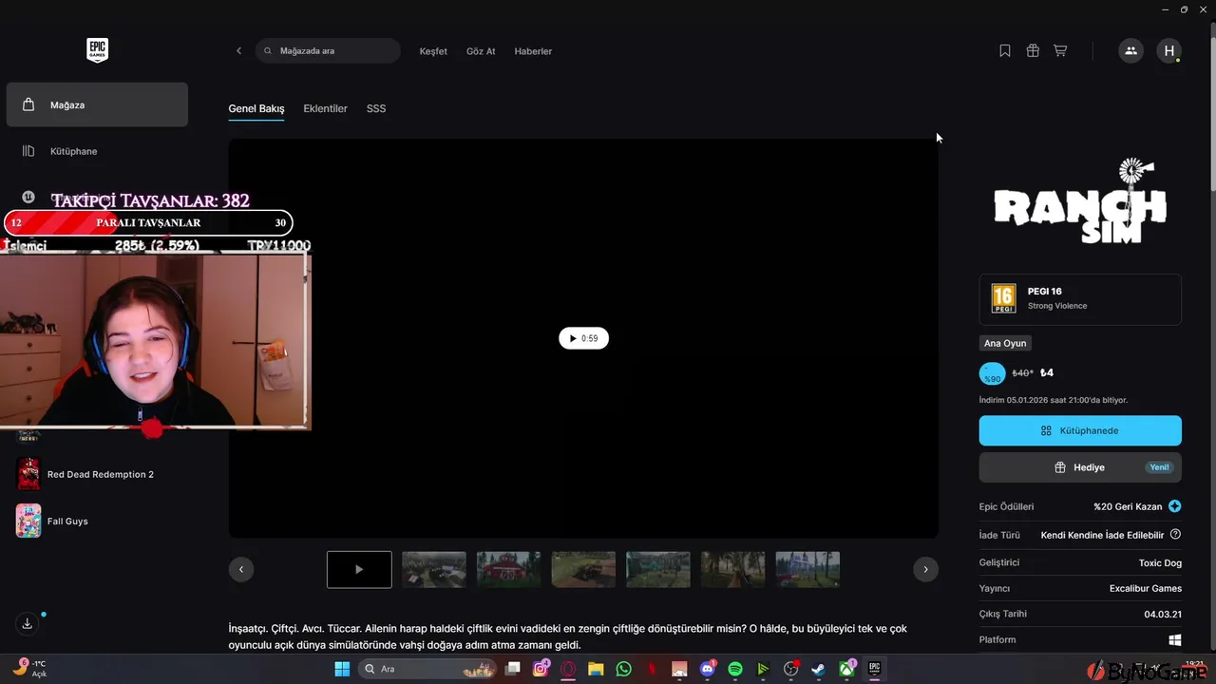Open the wishlist bookmark icon
Image resolution: width=1216 pixels, height=684 pixels.
[x=1005, y=51]
